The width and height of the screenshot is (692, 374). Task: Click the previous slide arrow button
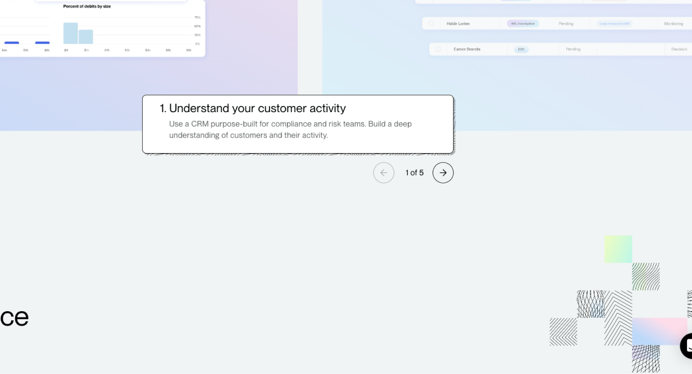tap(384, 173)
